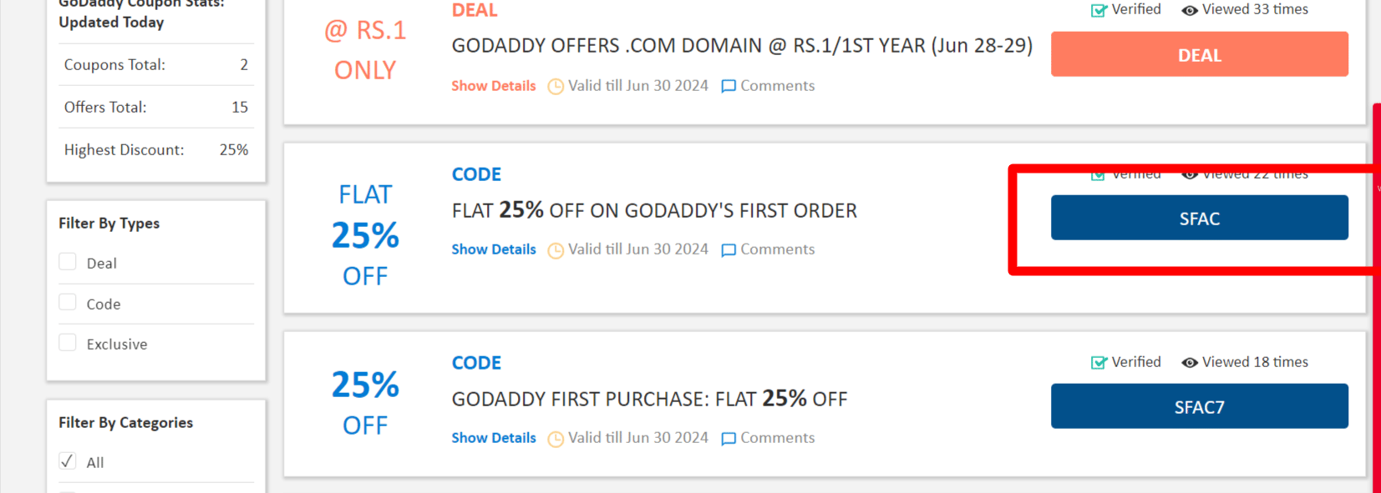
Task: Click comment bubble icon in first order offer
Action: click(x=729, y=250)
